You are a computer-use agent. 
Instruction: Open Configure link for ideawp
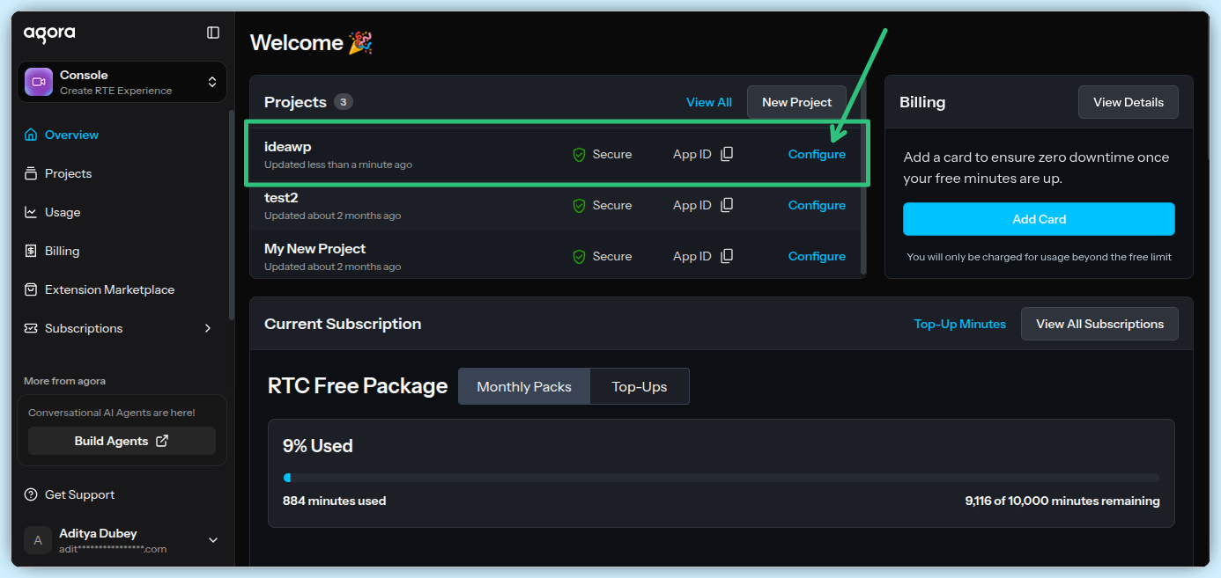coord(817,154)
